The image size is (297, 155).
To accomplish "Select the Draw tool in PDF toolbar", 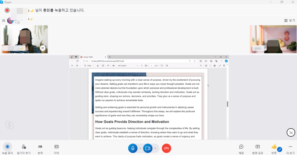I will coord(88,66).
